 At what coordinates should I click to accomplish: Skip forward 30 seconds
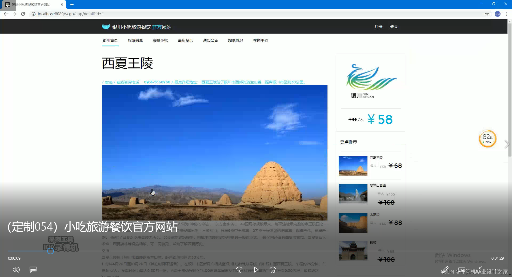273,269
